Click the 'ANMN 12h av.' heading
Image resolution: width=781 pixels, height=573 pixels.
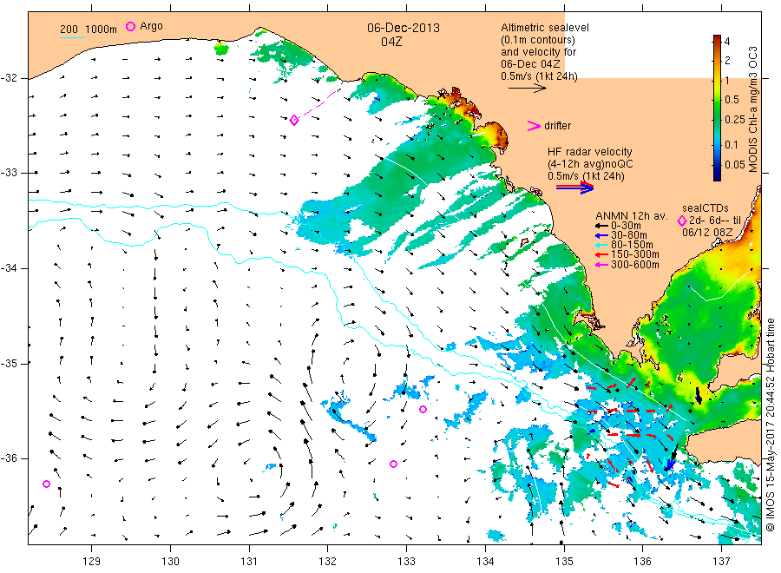tap(632, 216)
